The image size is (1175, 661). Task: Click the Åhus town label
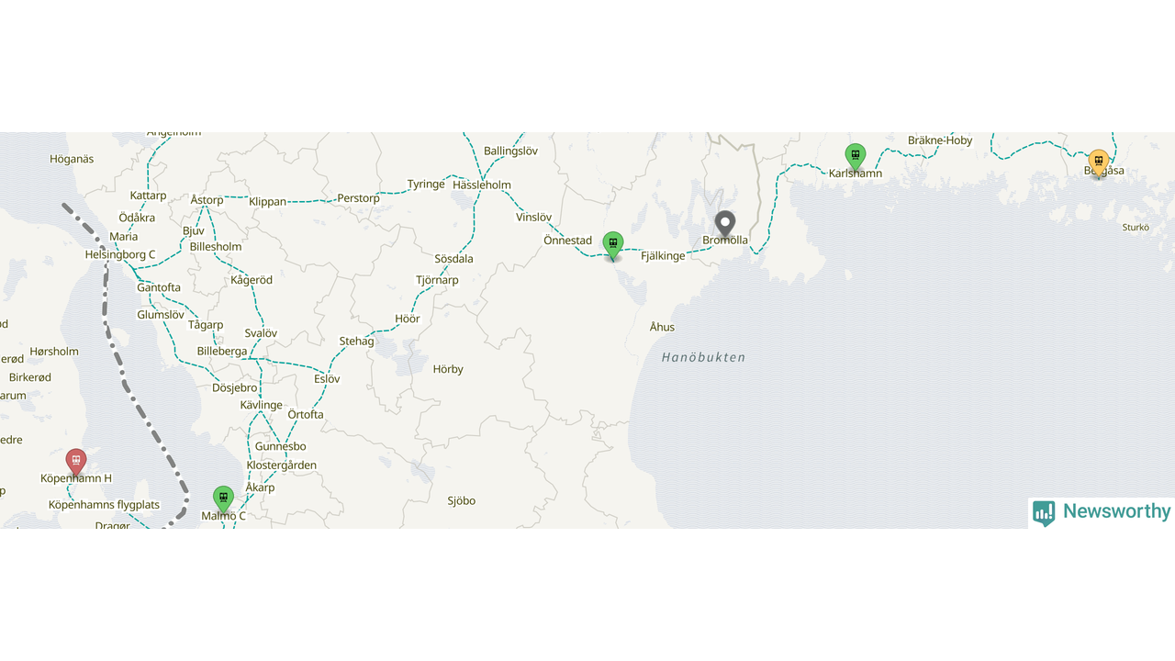point(662,327)
